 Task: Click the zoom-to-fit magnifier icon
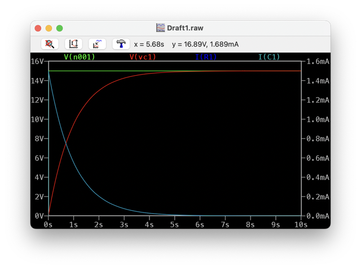50,44
